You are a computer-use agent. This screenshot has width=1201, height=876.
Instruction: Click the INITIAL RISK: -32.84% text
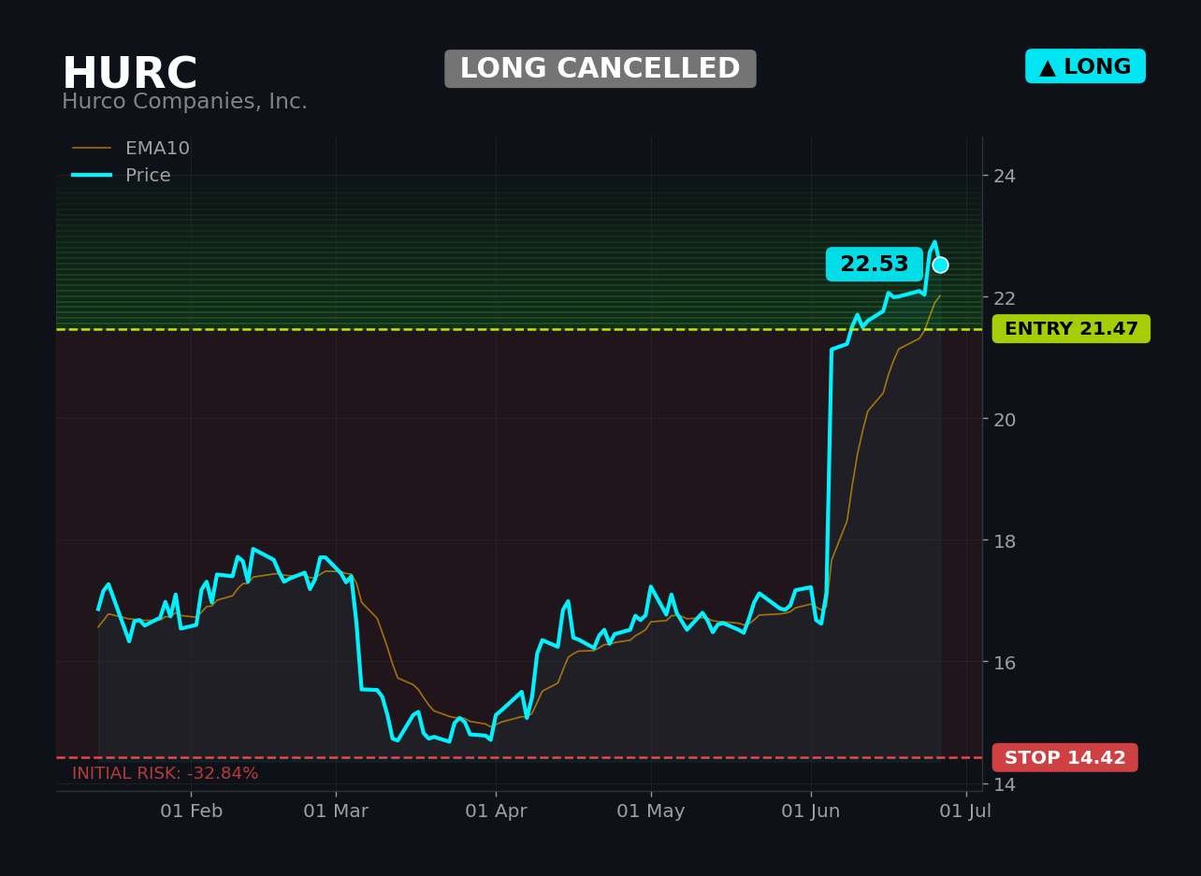pos(166,774)
